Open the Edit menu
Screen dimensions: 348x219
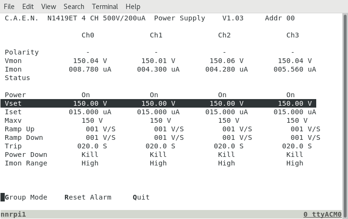click(28, 7)
